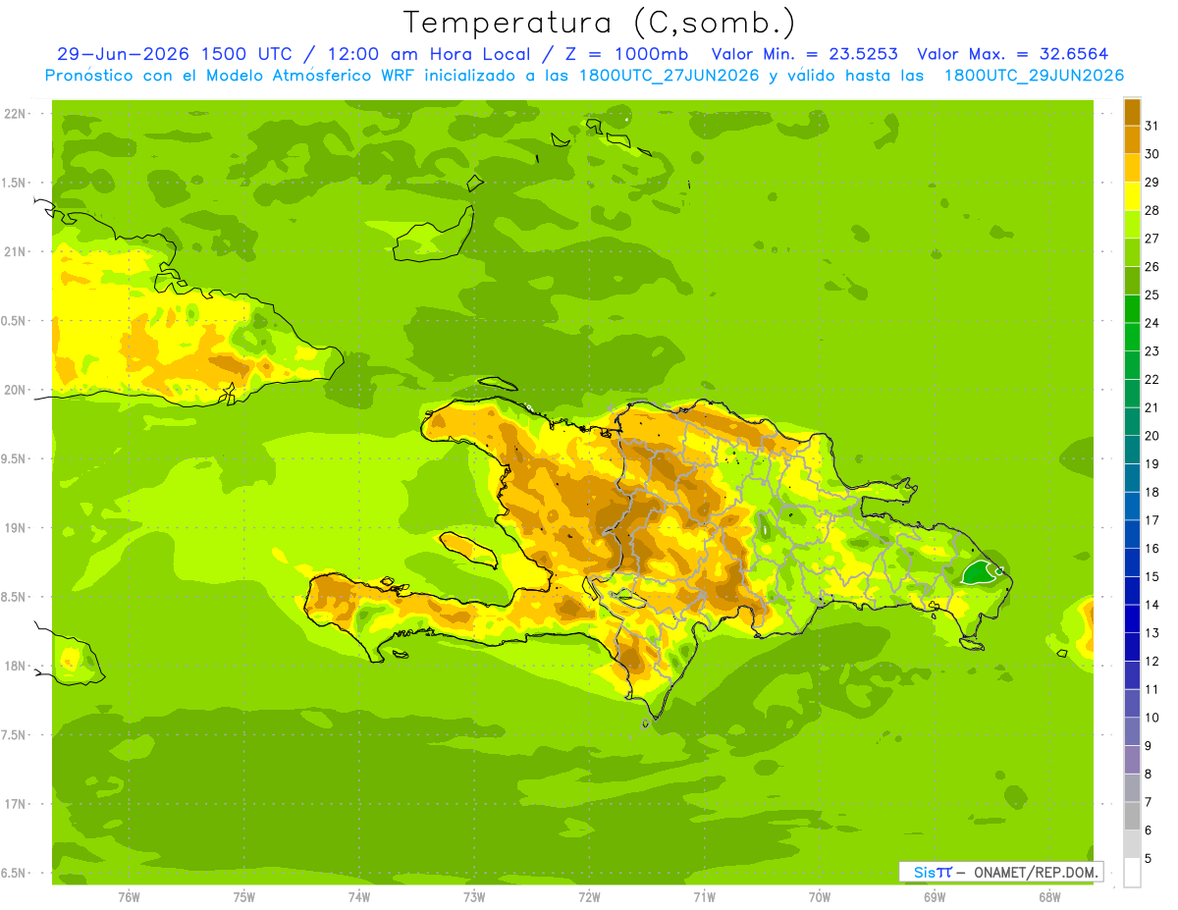Click the 22N latitude label

(x=16, y=114)
